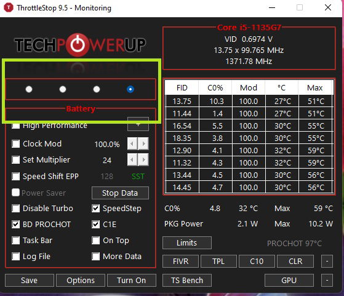The width and height of the screenshot is (344, 296).
Task: Click the PROCHOT 97°C label
Action: coord(294,243)
